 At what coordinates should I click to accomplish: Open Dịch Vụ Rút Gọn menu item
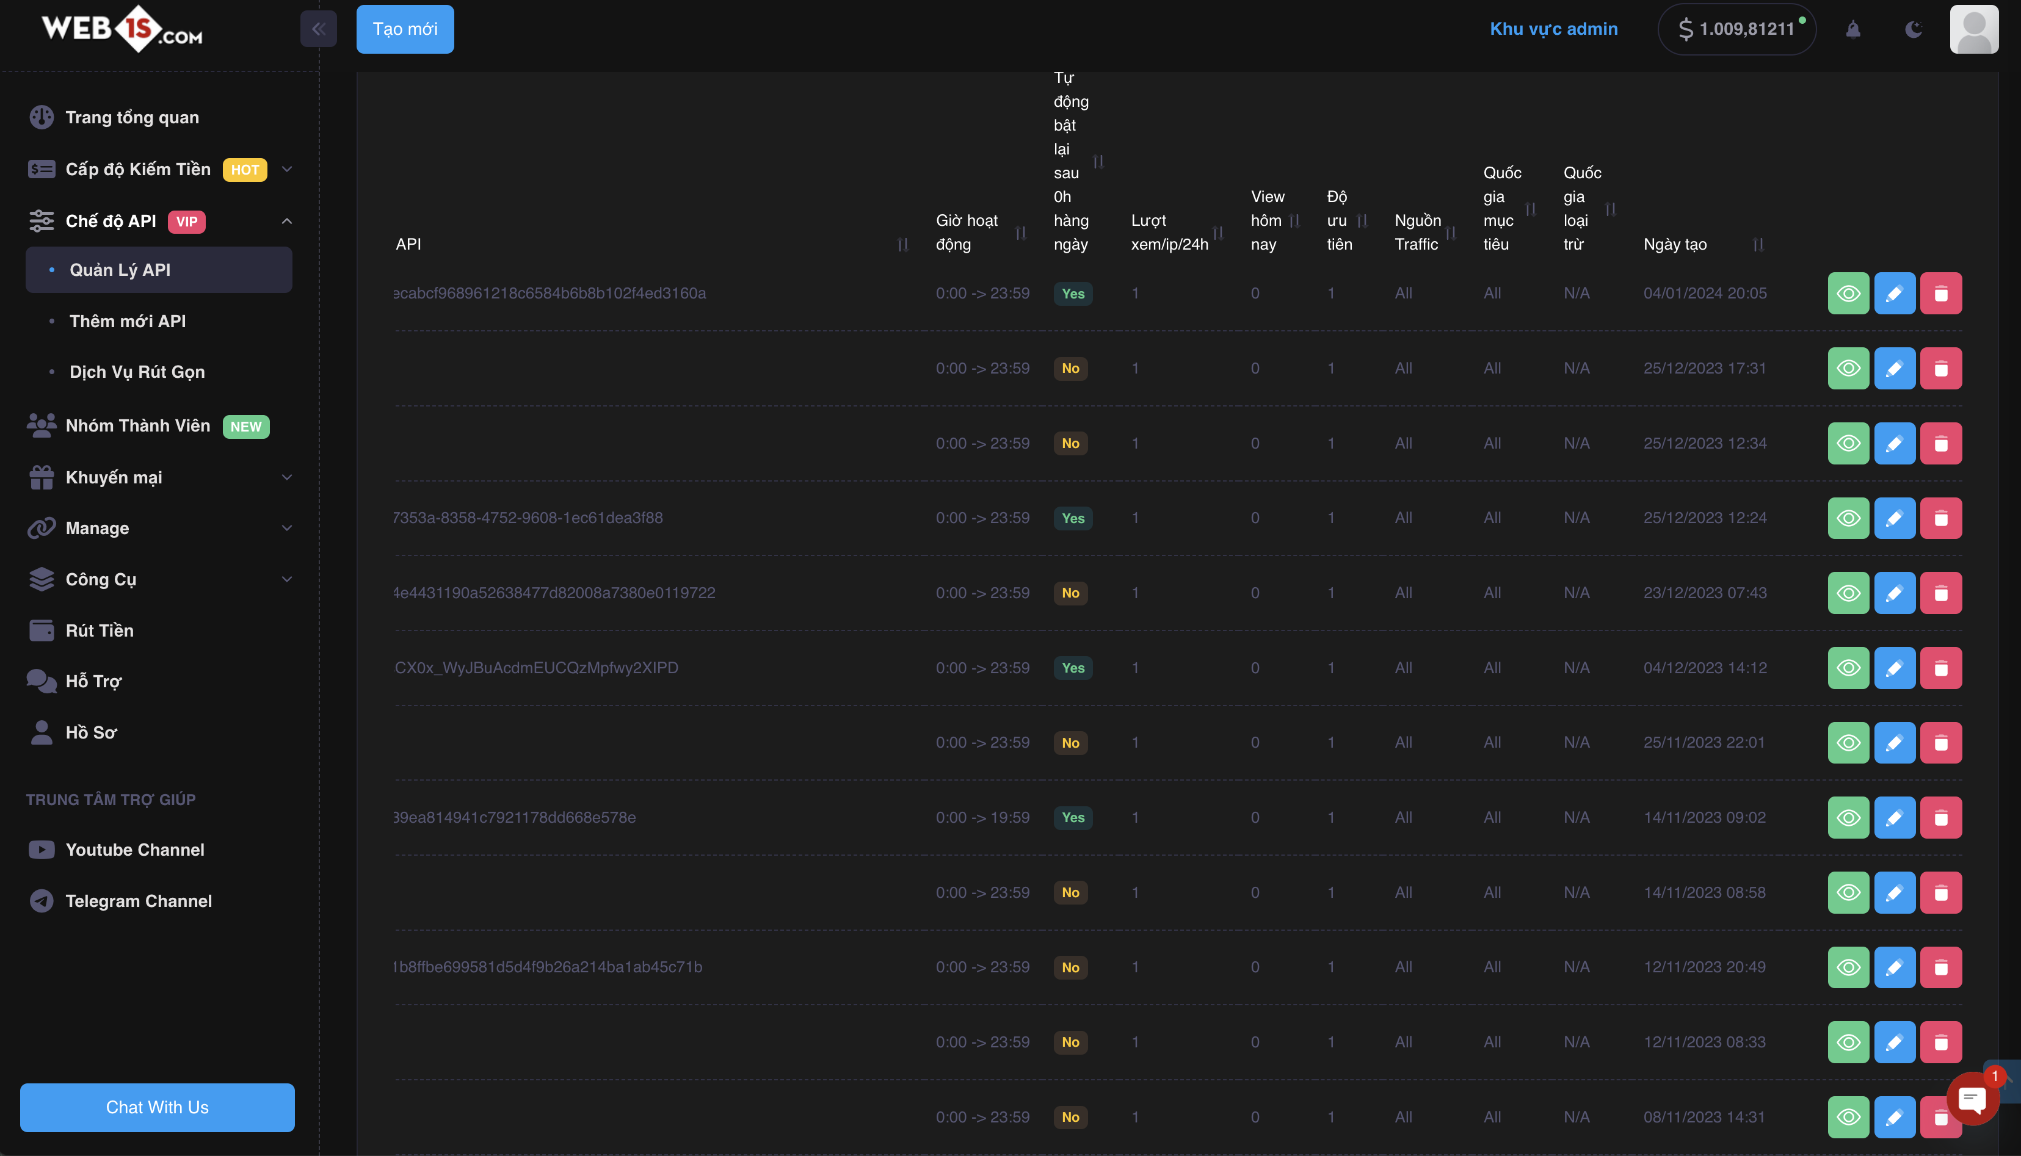137,372
